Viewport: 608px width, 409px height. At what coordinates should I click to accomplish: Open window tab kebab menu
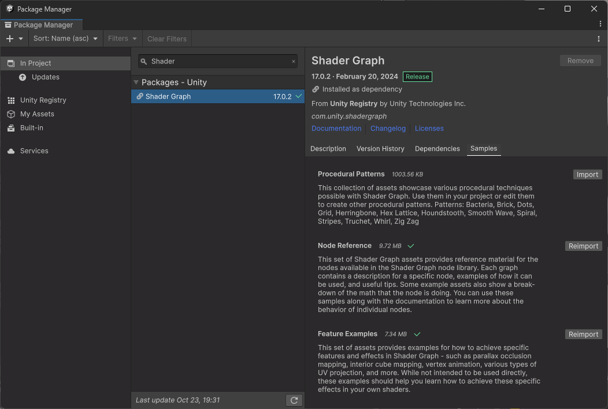click(600, 24)
